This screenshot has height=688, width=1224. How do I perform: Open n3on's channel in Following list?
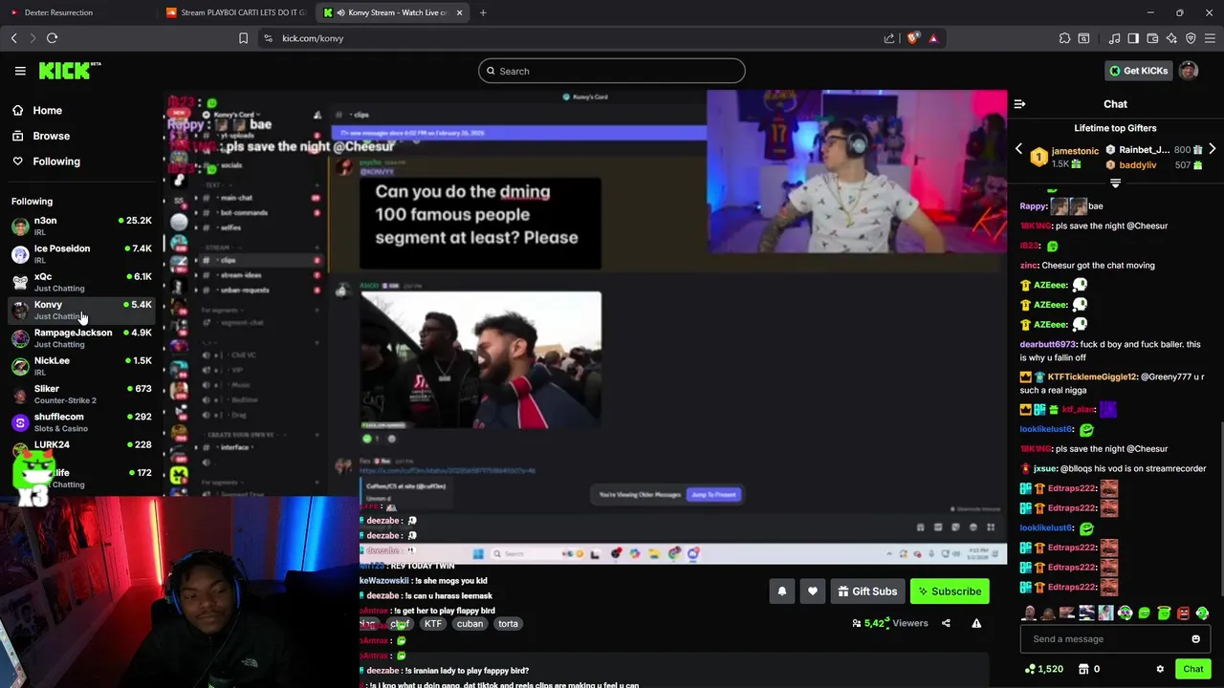pos(81,226)
